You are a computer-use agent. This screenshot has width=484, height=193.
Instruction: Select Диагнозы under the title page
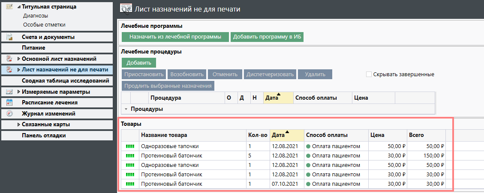click(x=36, y=16)
